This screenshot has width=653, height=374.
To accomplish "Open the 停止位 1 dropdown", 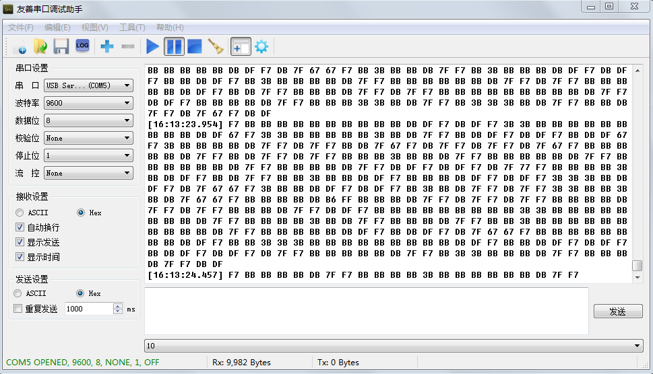I will click(88, 155).
